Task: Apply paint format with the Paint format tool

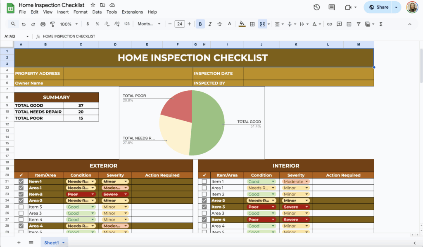Action: [52, 24]
